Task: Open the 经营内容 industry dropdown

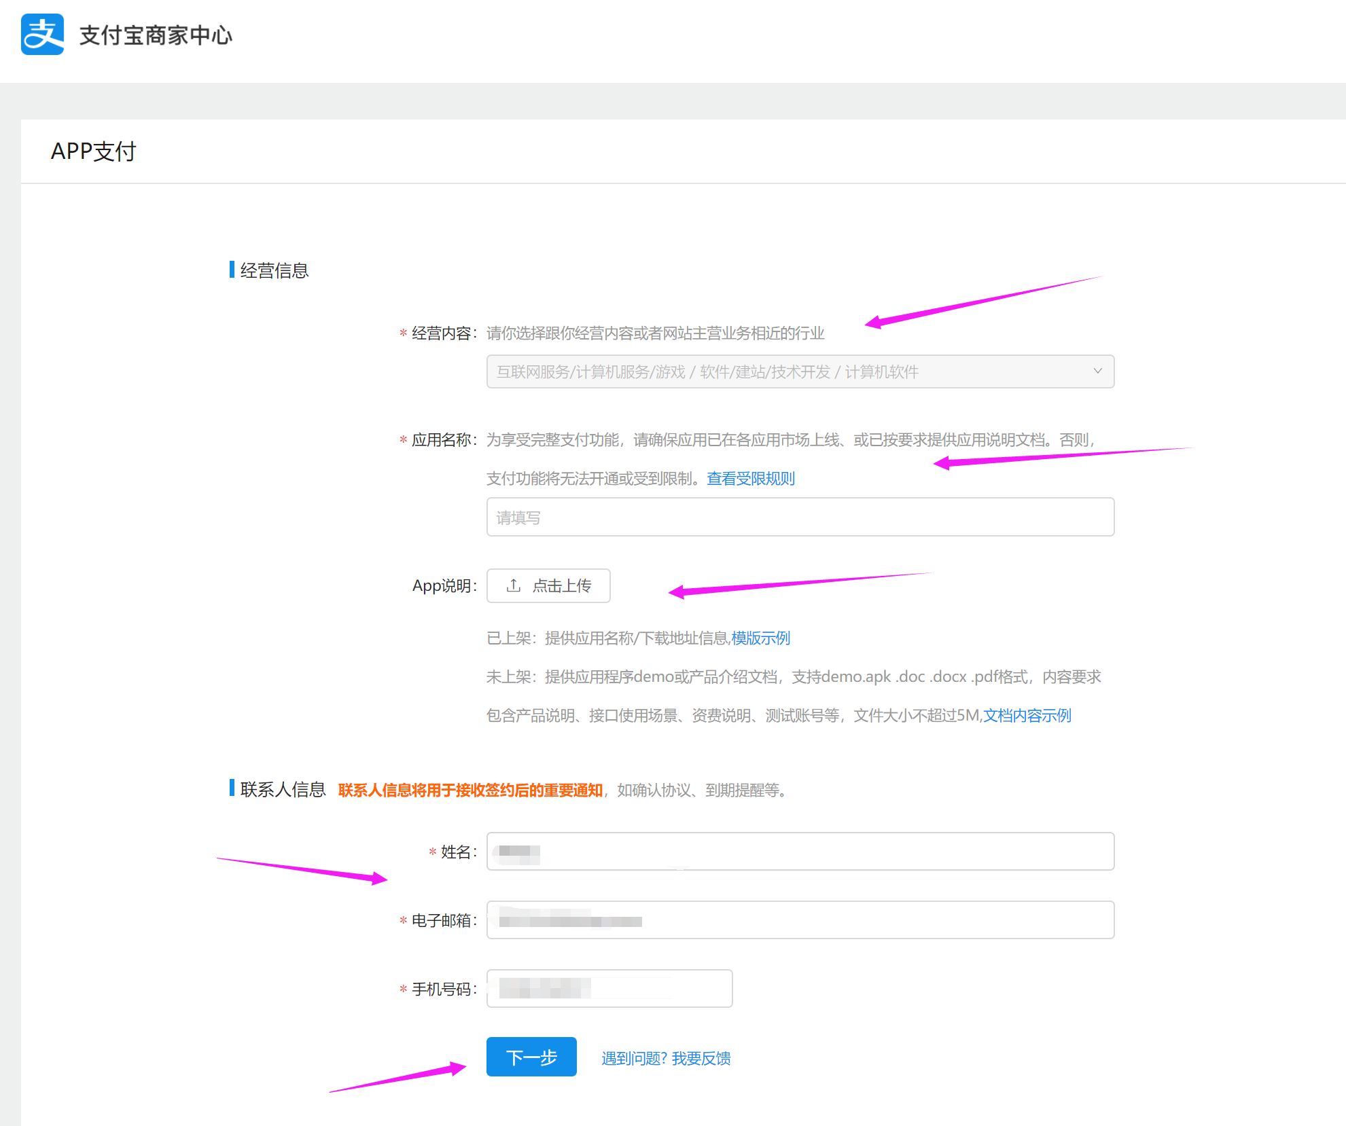Action: (800, 371)
